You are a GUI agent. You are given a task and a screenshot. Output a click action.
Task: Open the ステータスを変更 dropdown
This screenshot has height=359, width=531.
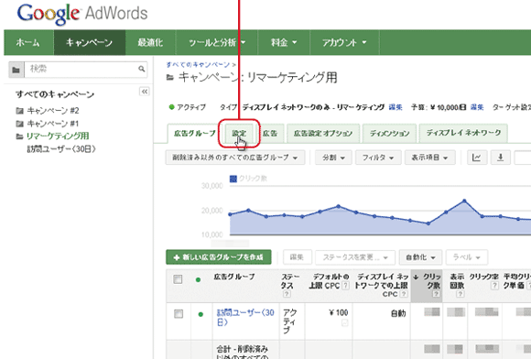[x=355, y=257]
